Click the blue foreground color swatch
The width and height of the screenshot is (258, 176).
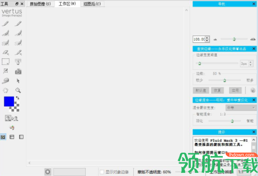[9, 101]
